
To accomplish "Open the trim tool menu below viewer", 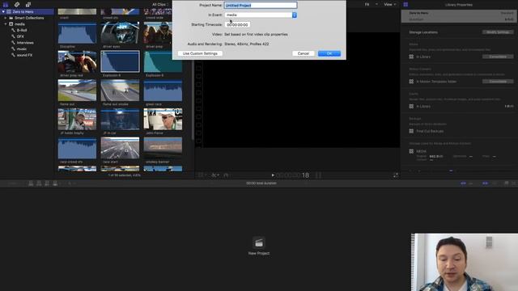I will [x=215, y=175].
